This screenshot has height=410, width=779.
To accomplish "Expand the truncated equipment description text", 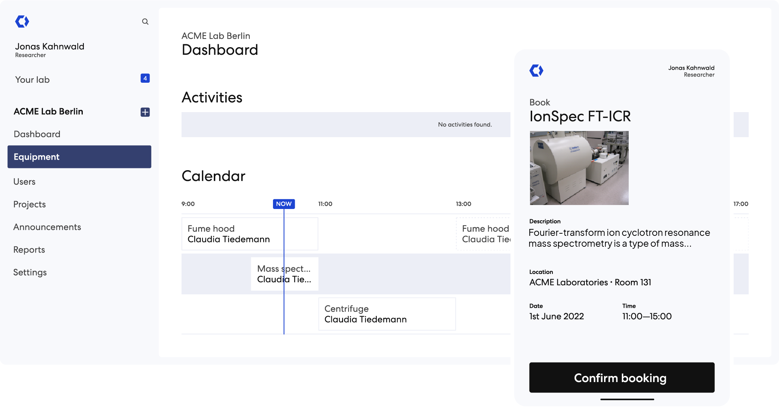I will pyautogui.click(x=619, y=238).
